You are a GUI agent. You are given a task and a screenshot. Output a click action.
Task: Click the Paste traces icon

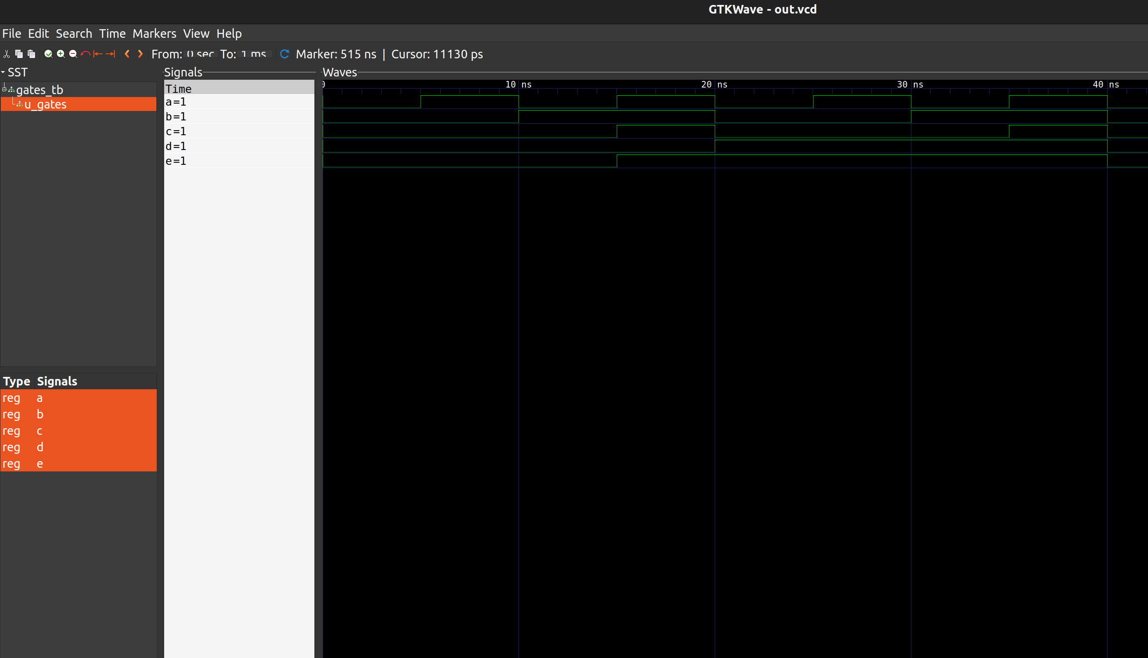point(31,54)
